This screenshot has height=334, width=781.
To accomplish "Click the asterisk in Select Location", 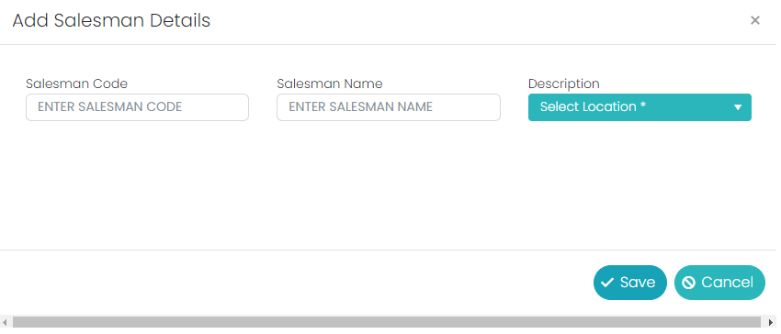I will point(643,105).
